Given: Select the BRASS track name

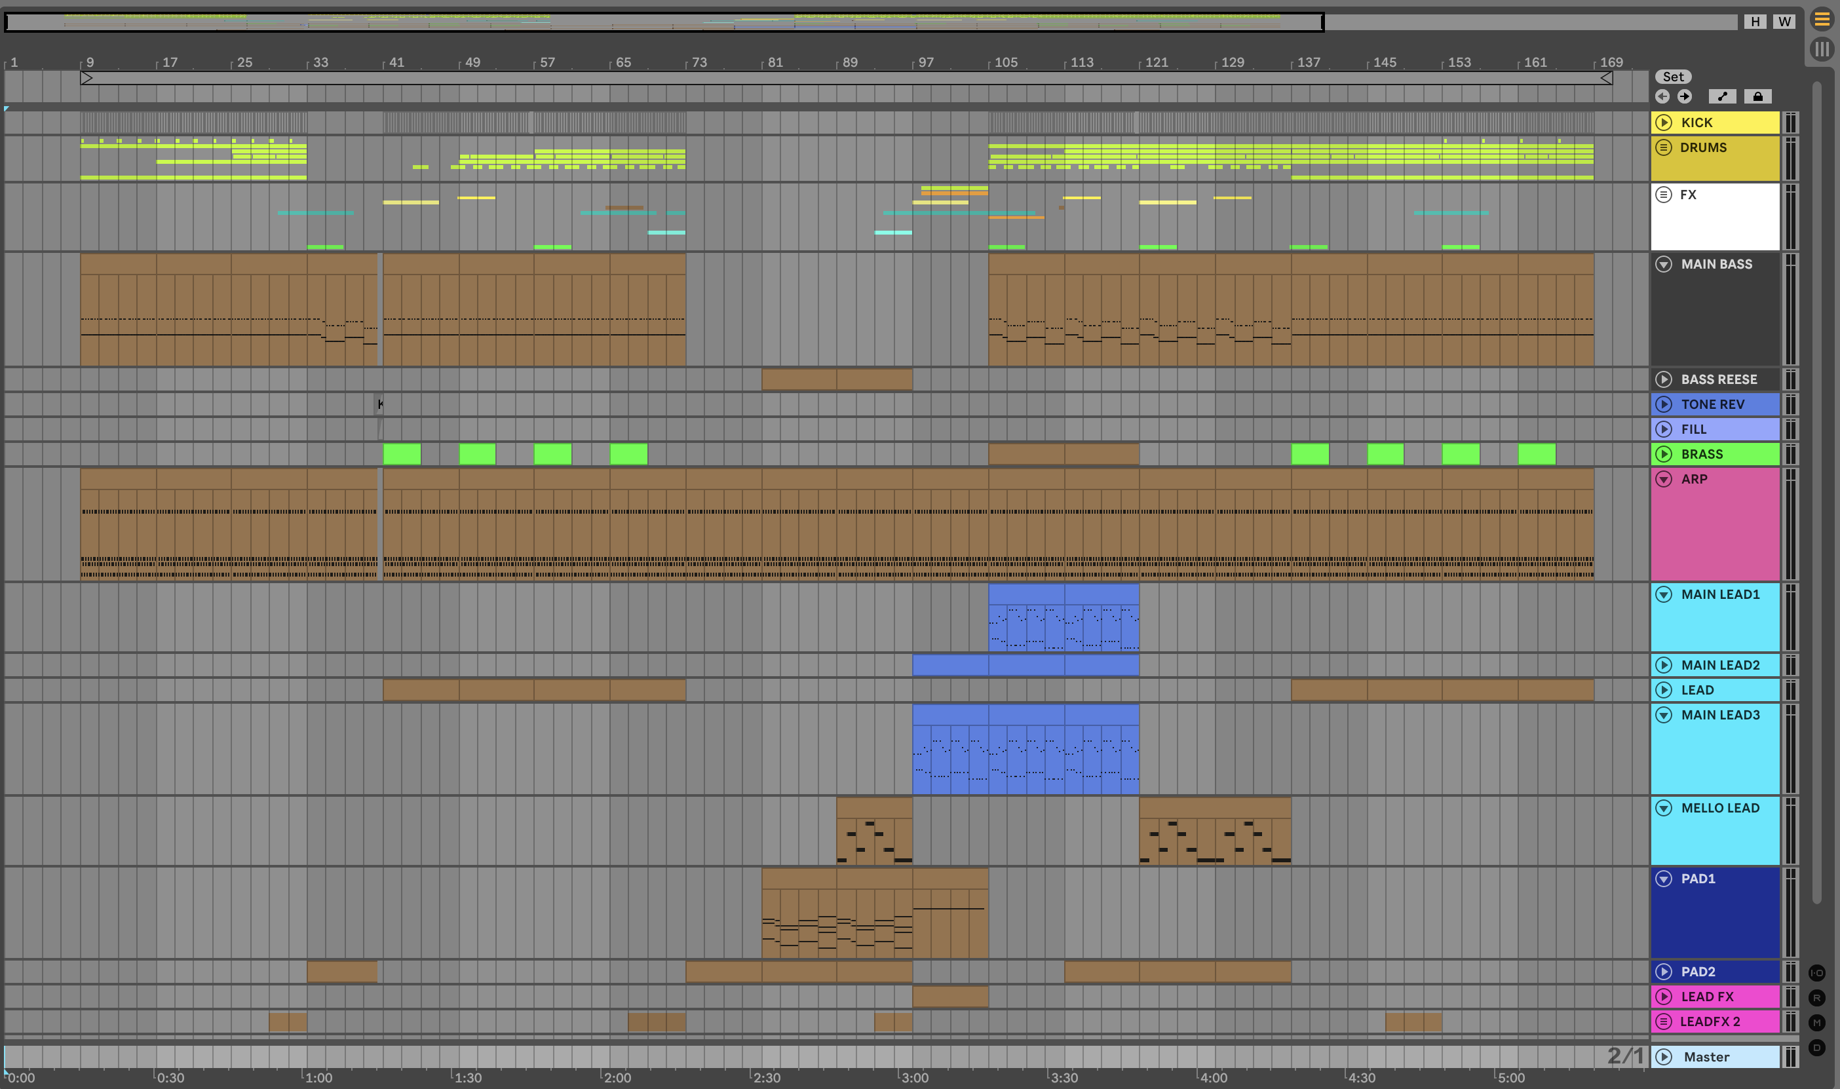Looking at the screenshot, I should tap(1701, 454).
